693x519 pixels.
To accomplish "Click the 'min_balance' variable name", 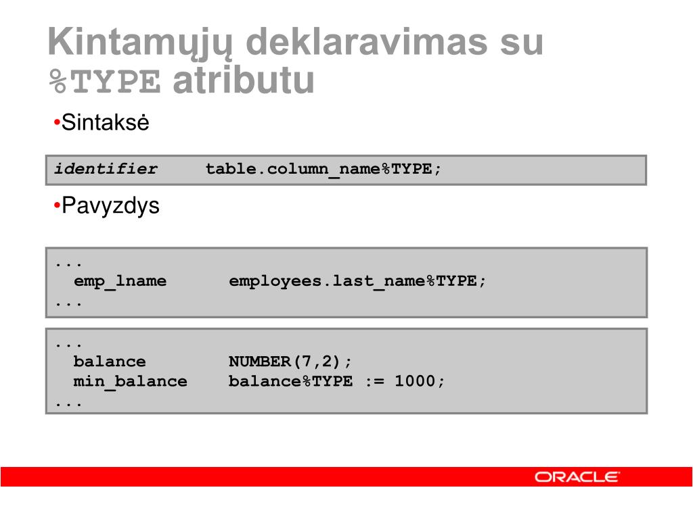I will [131, 381].
